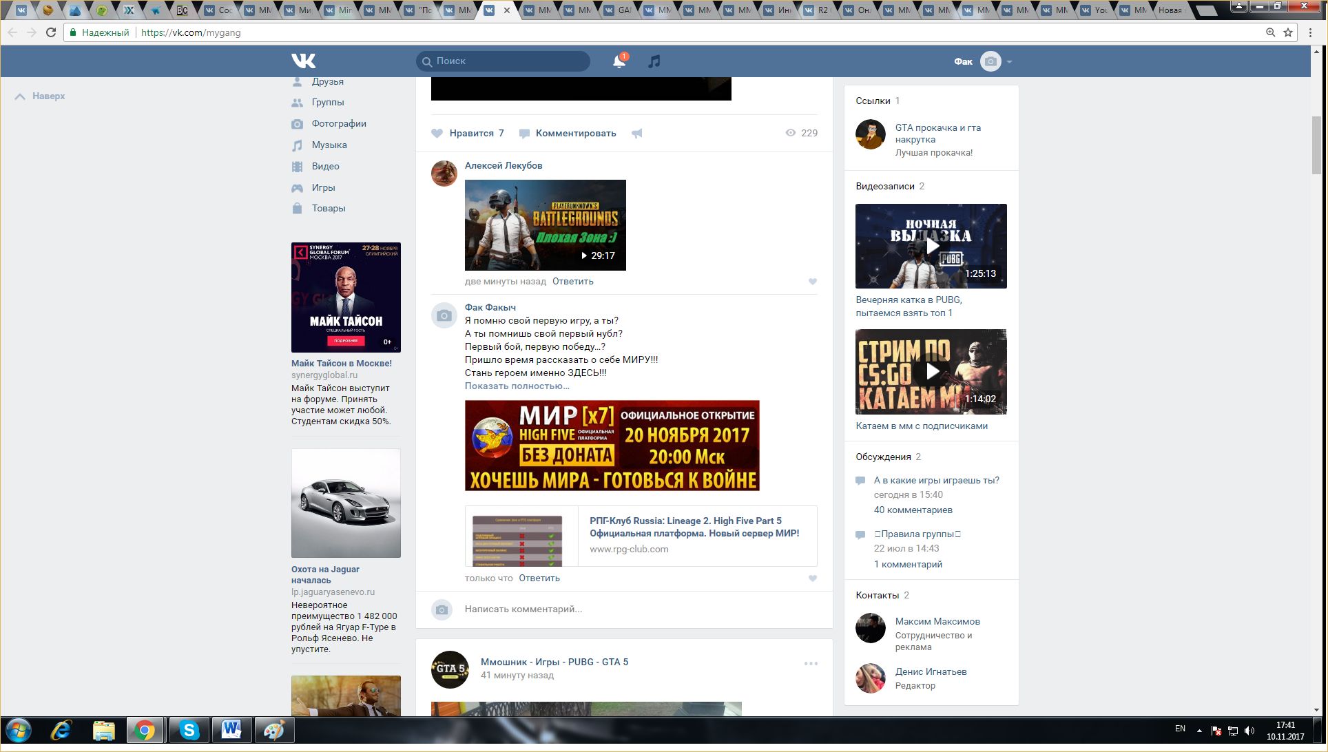Expand text with Показать полностью link
Image resolution: width=1328 pixels, height=752 pixels.
pos(517,386)
